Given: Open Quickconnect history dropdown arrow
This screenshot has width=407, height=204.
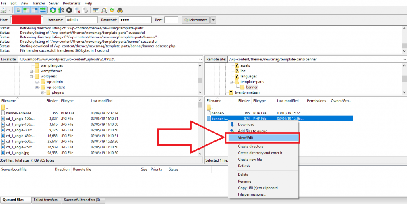Looking at the screenshot, I should (213, 20).
